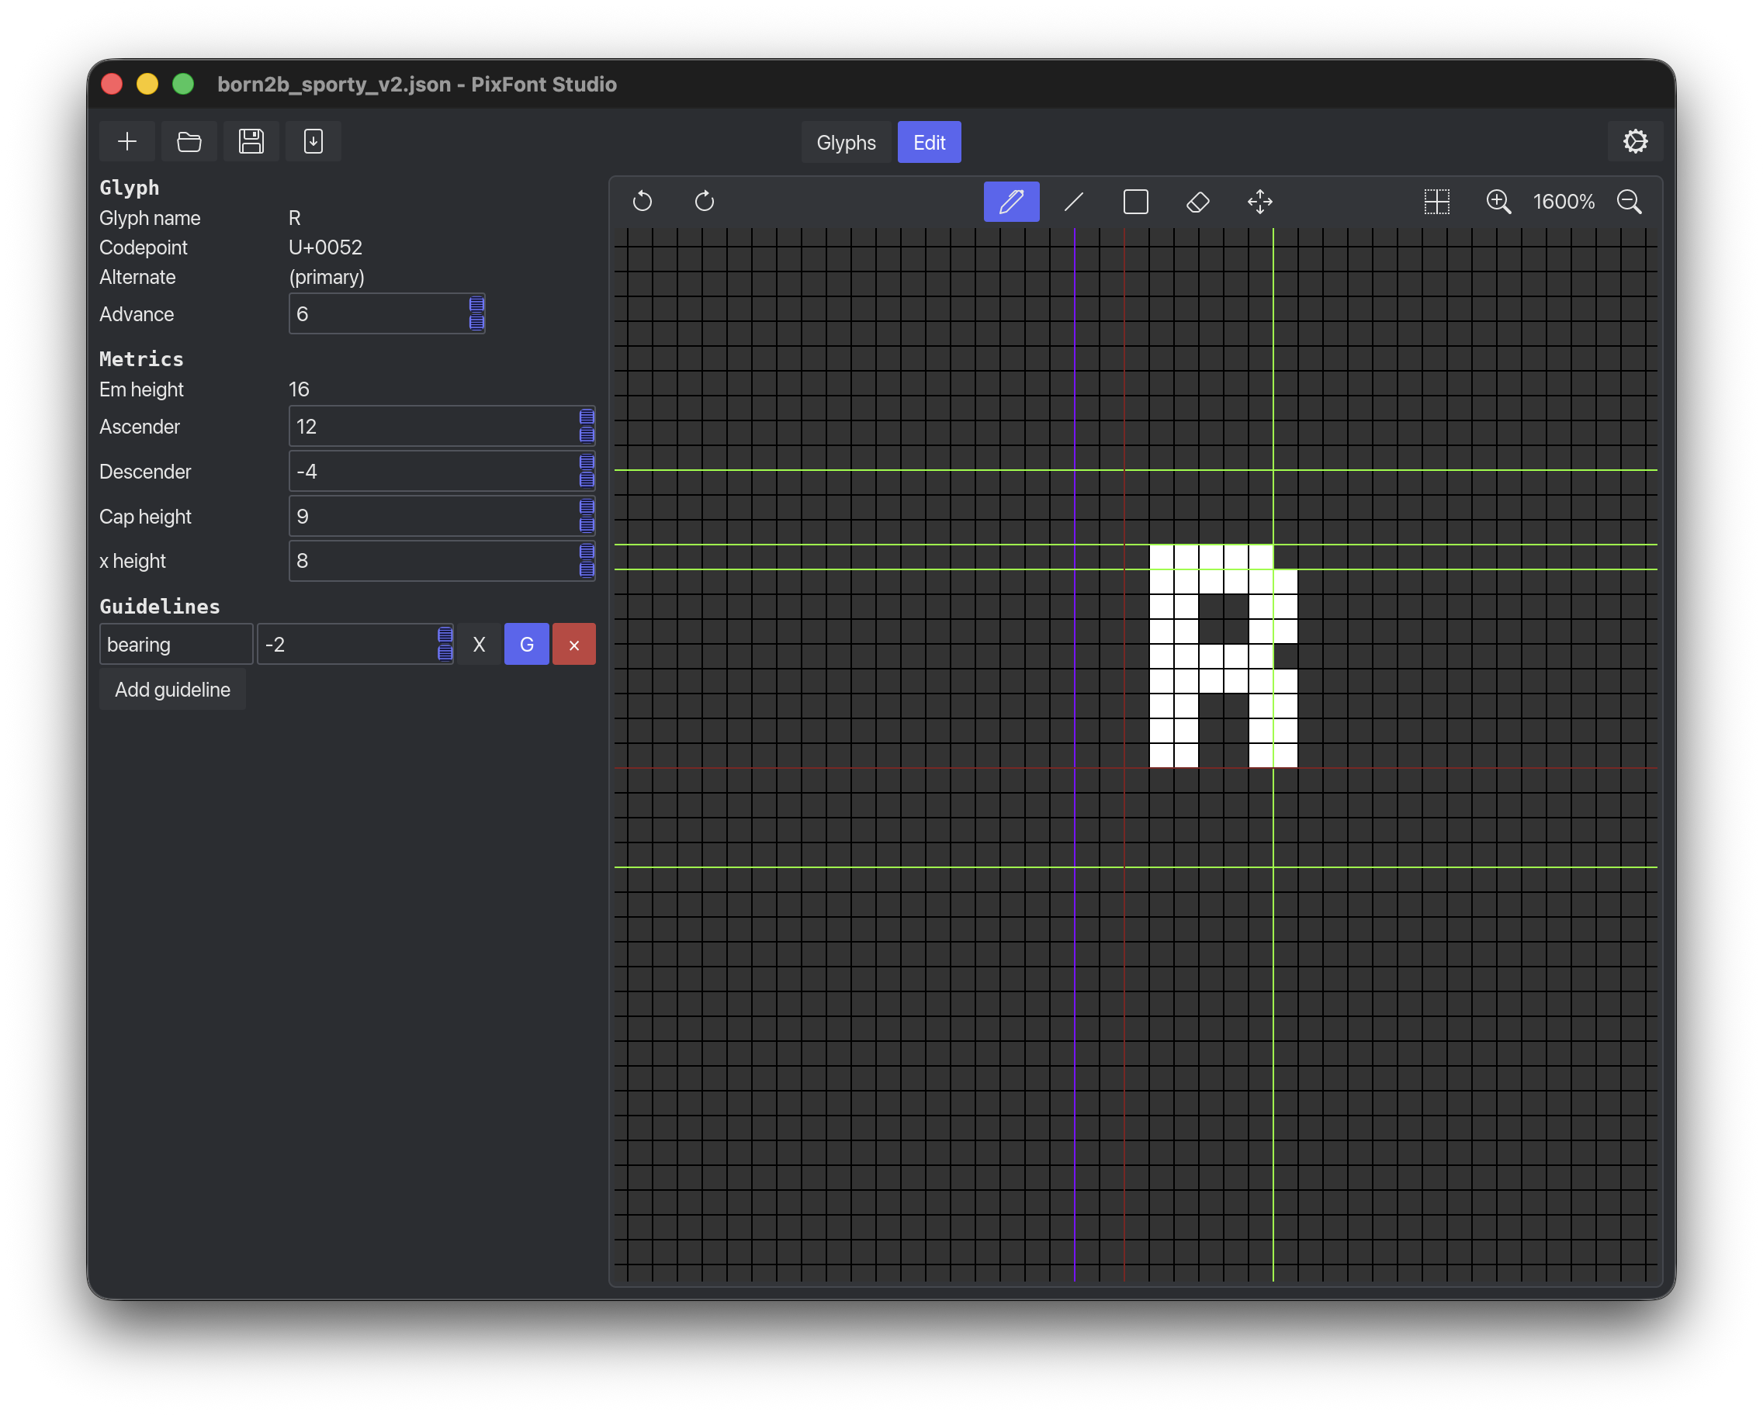Click the 1600% zoom level text

pyautogui.click(x=1564, y=201)
